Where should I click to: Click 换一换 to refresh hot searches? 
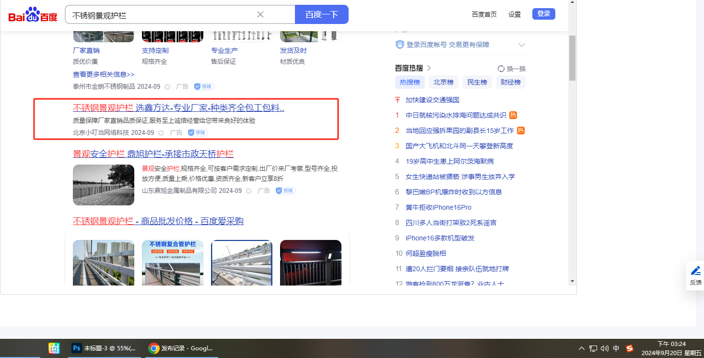click(516, 69)
